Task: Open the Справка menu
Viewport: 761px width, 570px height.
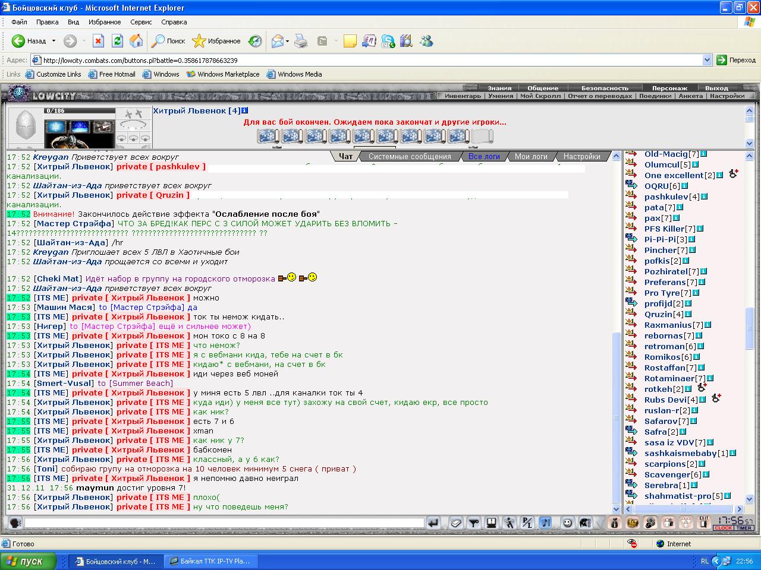Action: (174, 22)
